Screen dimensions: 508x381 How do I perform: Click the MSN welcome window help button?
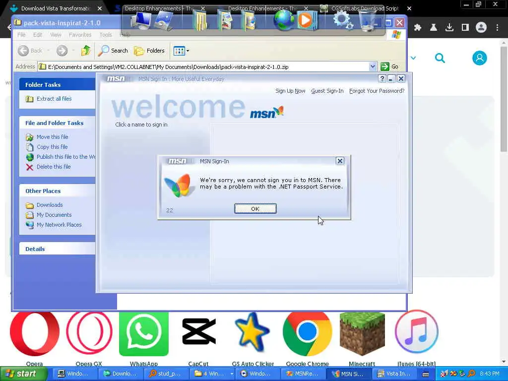tap(382, 79)
